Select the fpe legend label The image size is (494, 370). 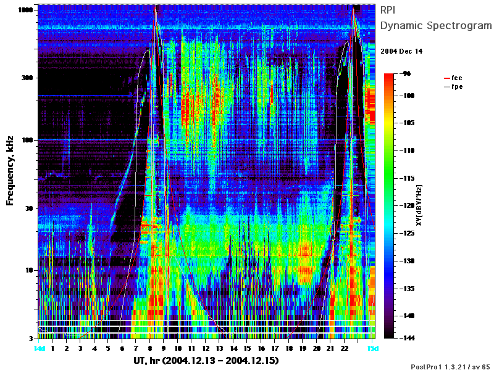tap(457, 87)
